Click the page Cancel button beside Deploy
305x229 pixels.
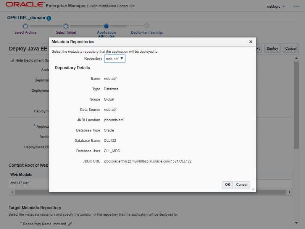291,49
